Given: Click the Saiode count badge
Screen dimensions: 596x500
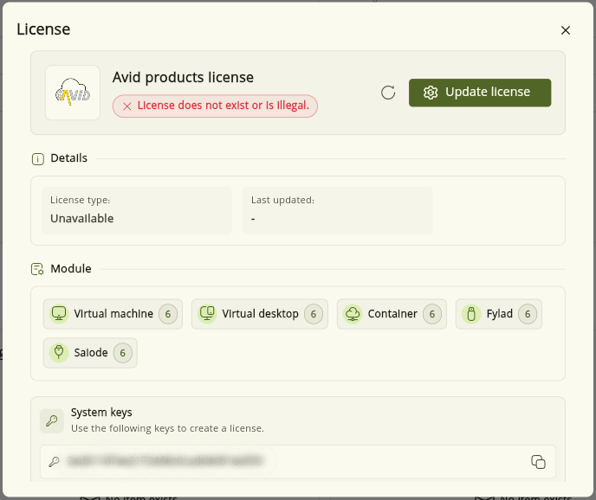Looking at the screenshot, I should [x=123, y=353].
